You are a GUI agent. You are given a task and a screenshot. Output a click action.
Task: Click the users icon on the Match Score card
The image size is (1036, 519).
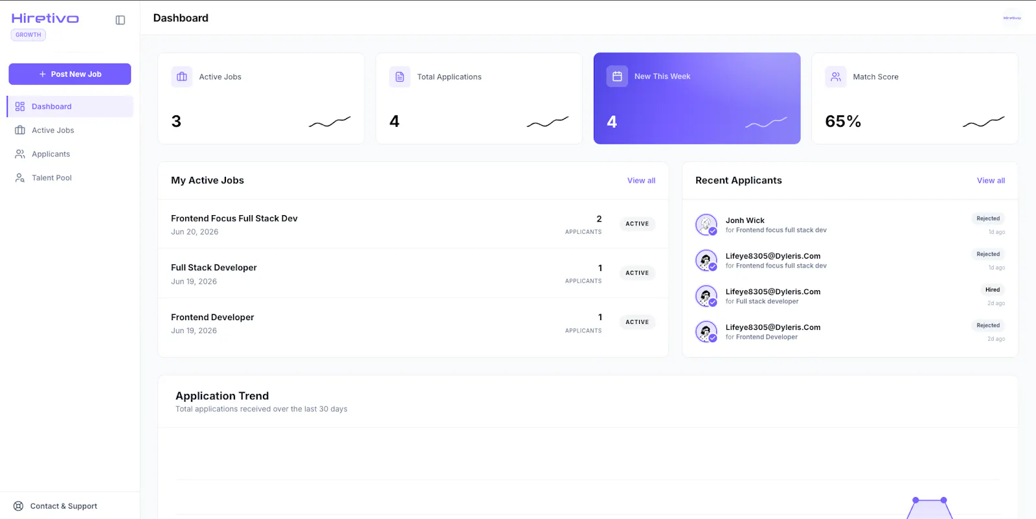[836, 76]
